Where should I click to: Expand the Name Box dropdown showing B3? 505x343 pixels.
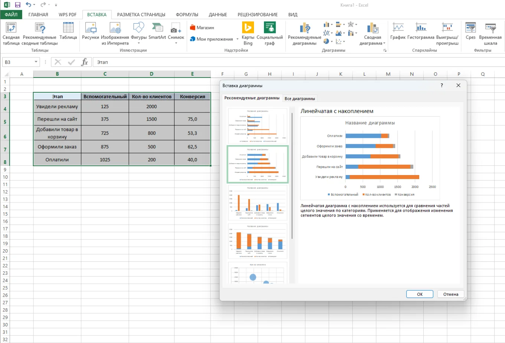click(36, 62)
